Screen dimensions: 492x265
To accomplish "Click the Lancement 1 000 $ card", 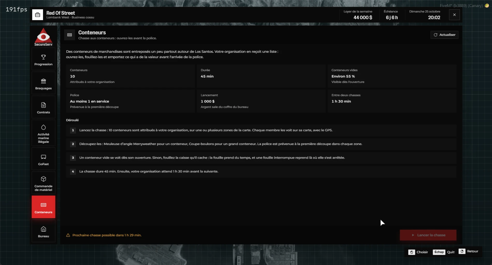I will click(x=261, y=101).
